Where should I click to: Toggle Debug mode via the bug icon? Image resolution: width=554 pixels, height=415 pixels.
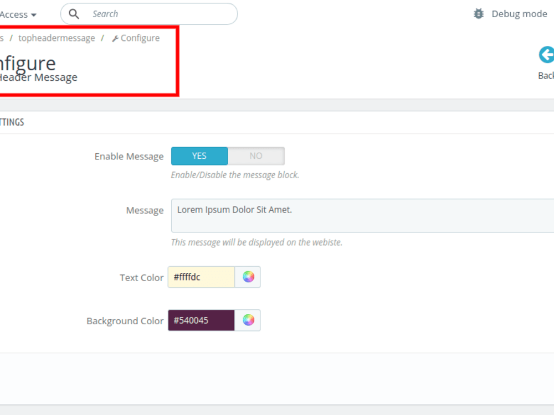click(478, 13)
